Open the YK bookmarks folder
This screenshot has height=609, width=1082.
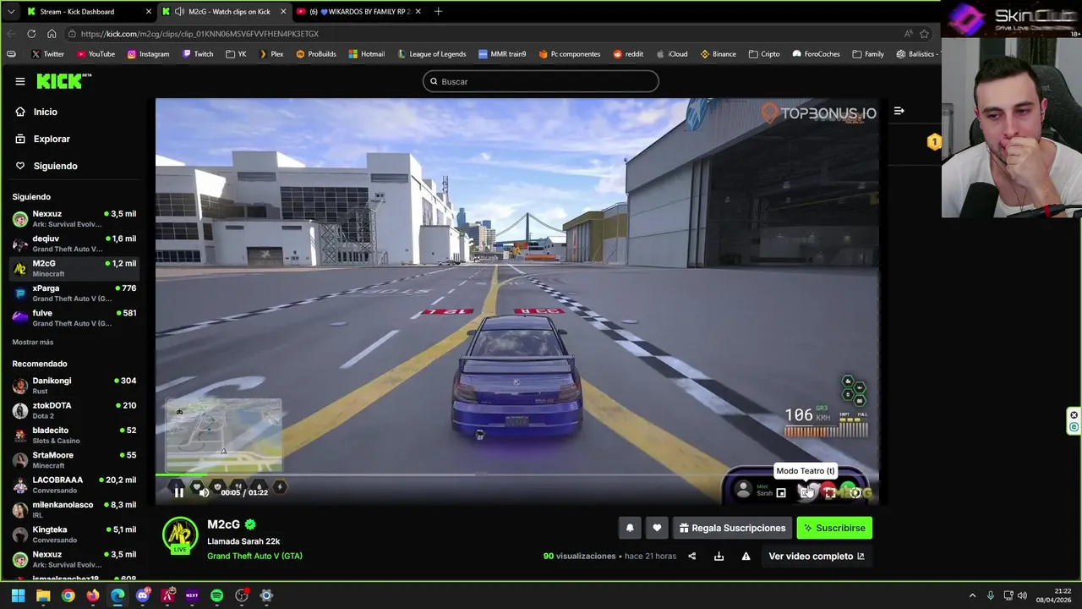pyautogui.click(x=236, y=54)
